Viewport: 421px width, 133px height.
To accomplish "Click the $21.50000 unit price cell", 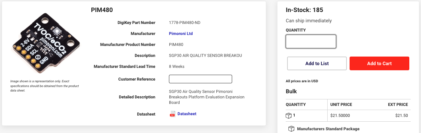I will [x=340, y=116].
